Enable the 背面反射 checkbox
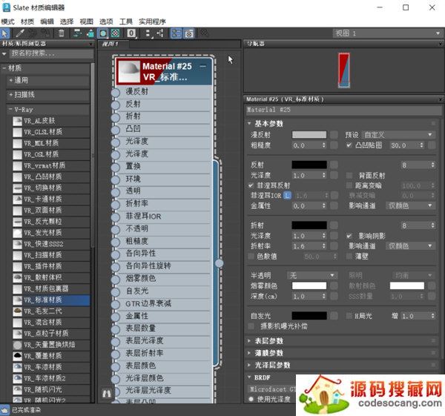445x416 pixels. coord(349,175)
